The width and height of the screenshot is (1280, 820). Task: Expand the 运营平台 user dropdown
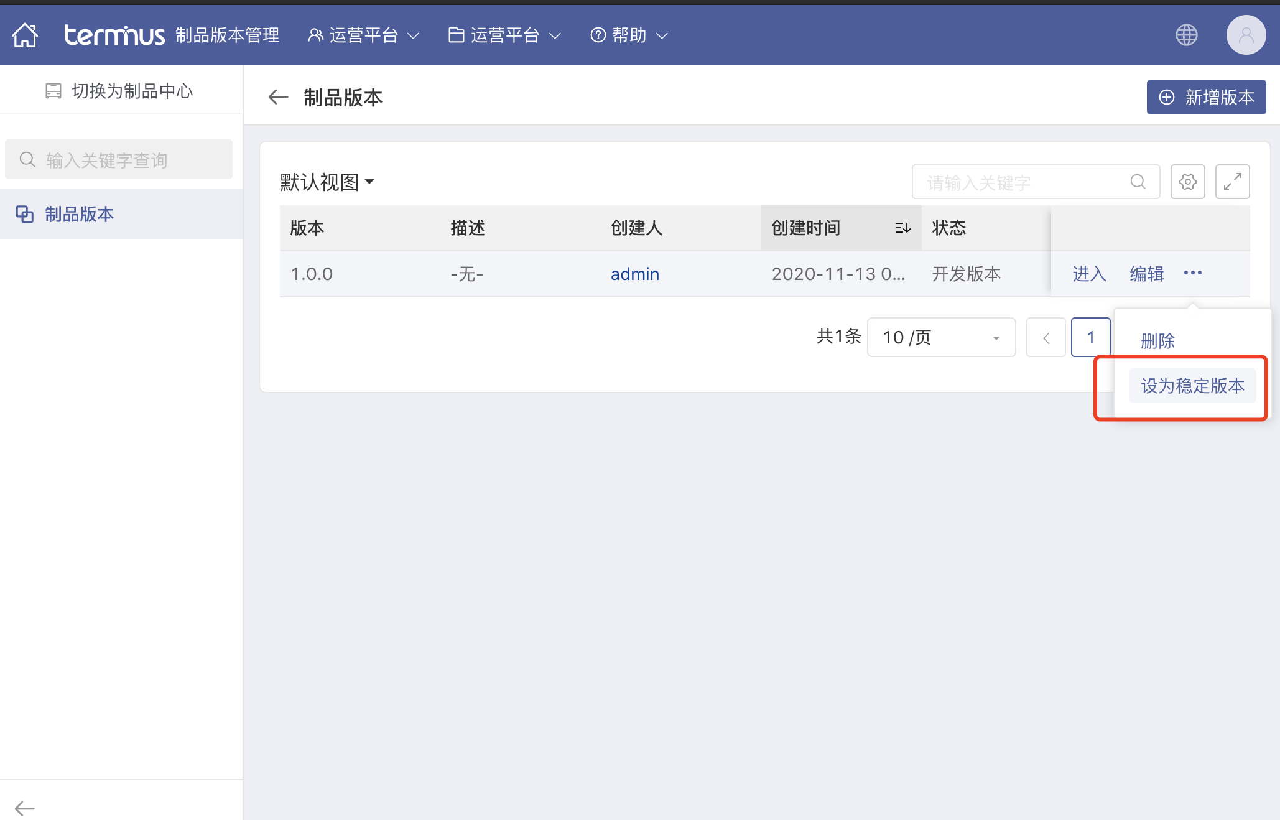click(x=364, y=35)
